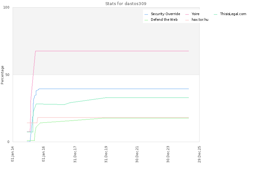
Task: Toggle the Yoire legend entry
Action: point(195,14)
